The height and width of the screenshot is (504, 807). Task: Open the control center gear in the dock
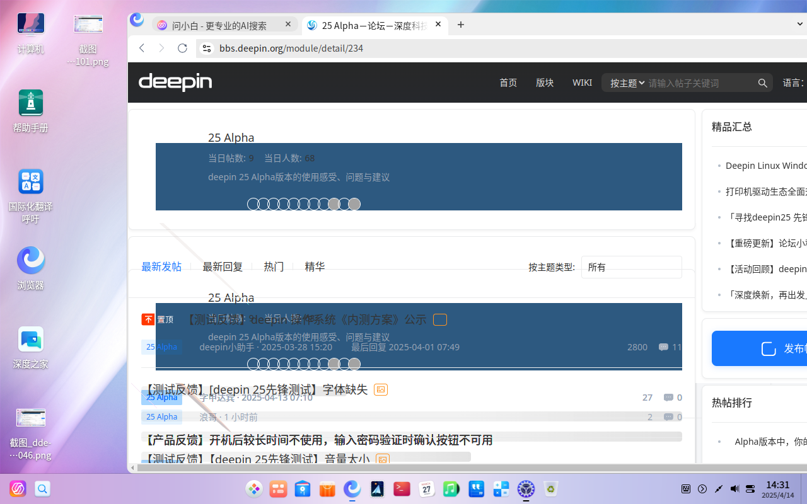526,489
